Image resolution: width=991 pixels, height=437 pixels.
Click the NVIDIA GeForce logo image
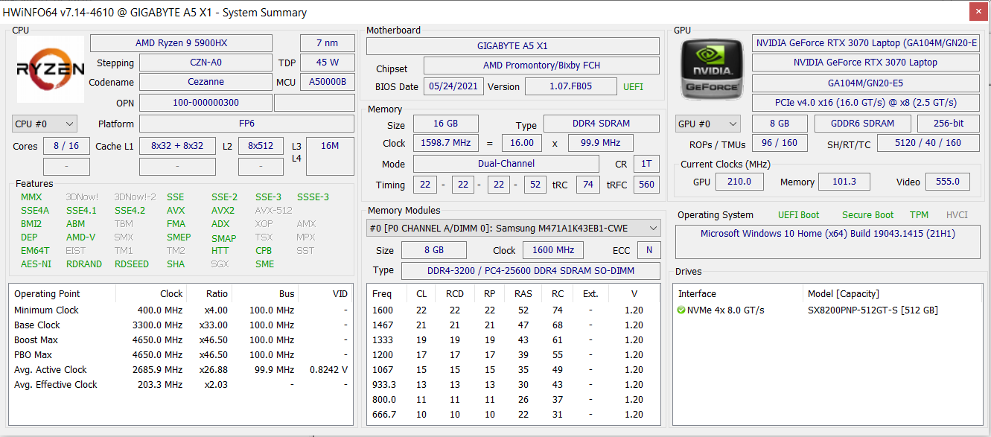[x=712, y=69]
